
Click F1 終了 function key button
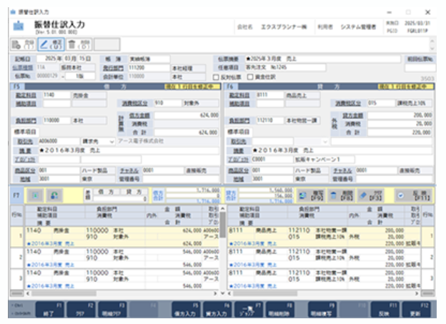pyautogui.click(x=49, y=310)
